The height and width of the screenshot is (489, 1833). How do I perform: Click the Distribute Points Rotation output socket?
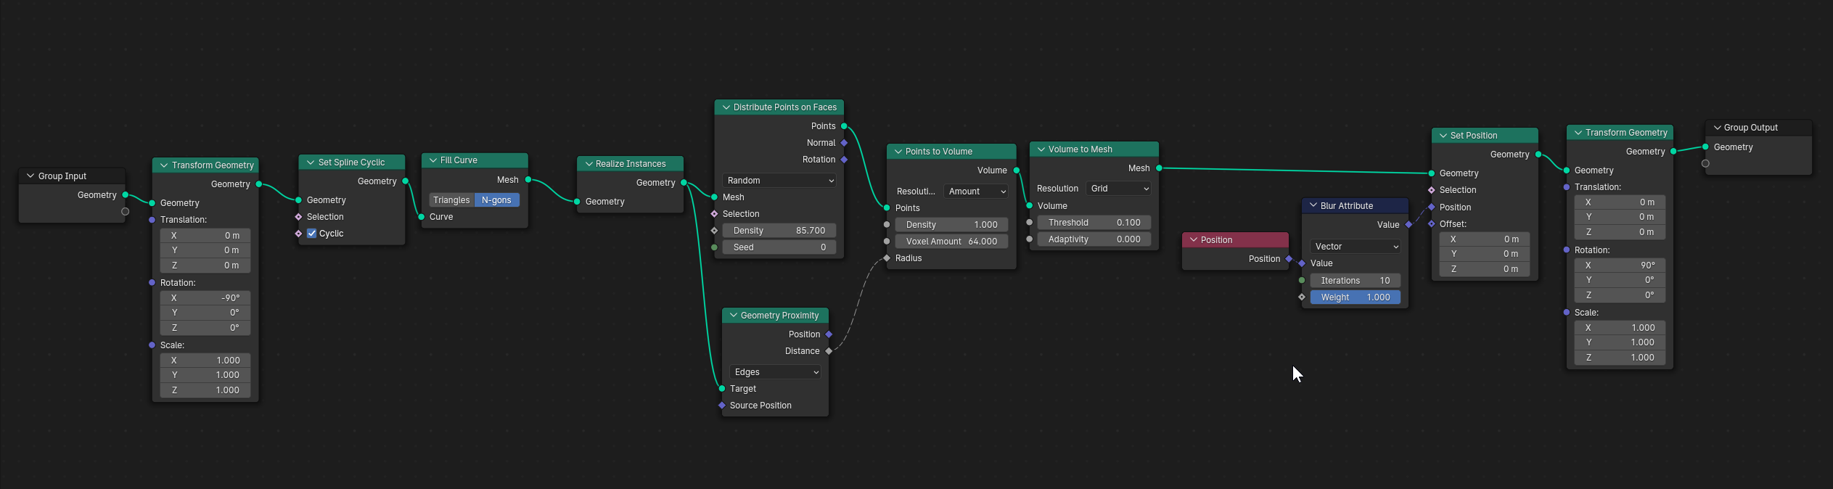pos(844,160)
